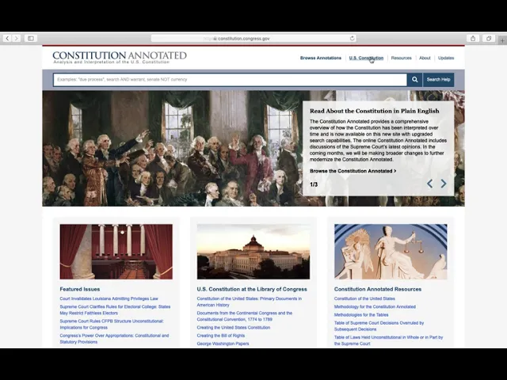Open Supreme Court Clarifies Rules for Electoral College link
This screenshot has height=380, width=507.
pyautogui.click(x=115, y=310)
